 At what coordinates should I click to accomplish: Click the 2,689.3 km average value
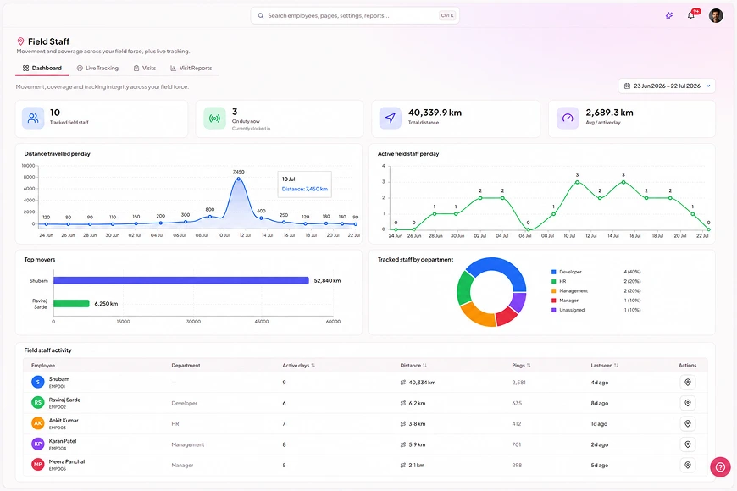coord(609,113)
